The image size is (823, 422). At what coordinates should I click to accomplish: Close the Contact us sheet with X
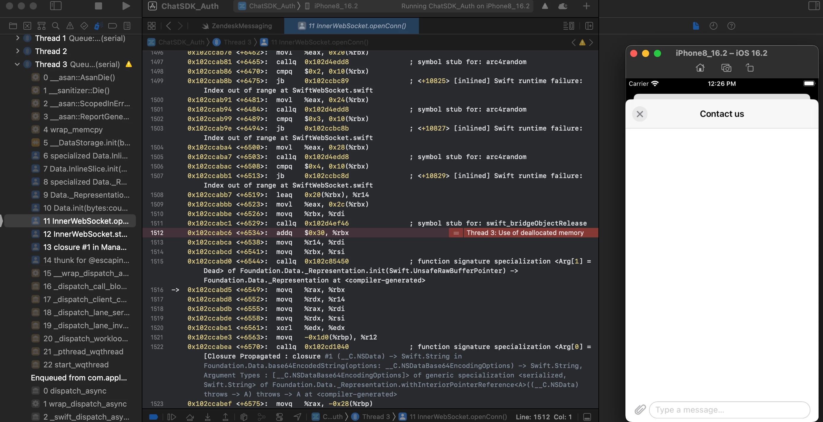[x=640, y=114]
